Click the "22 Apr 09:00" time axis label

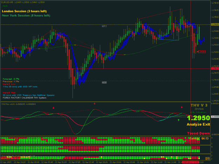click(116, 162)
